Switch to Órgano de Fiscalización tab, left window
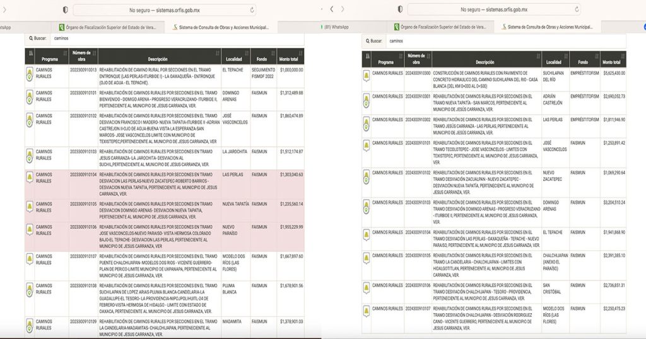 [108, 28]
